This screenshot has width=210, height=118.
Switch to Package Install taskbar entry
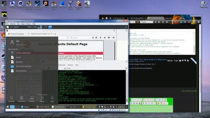pos(89,107)
